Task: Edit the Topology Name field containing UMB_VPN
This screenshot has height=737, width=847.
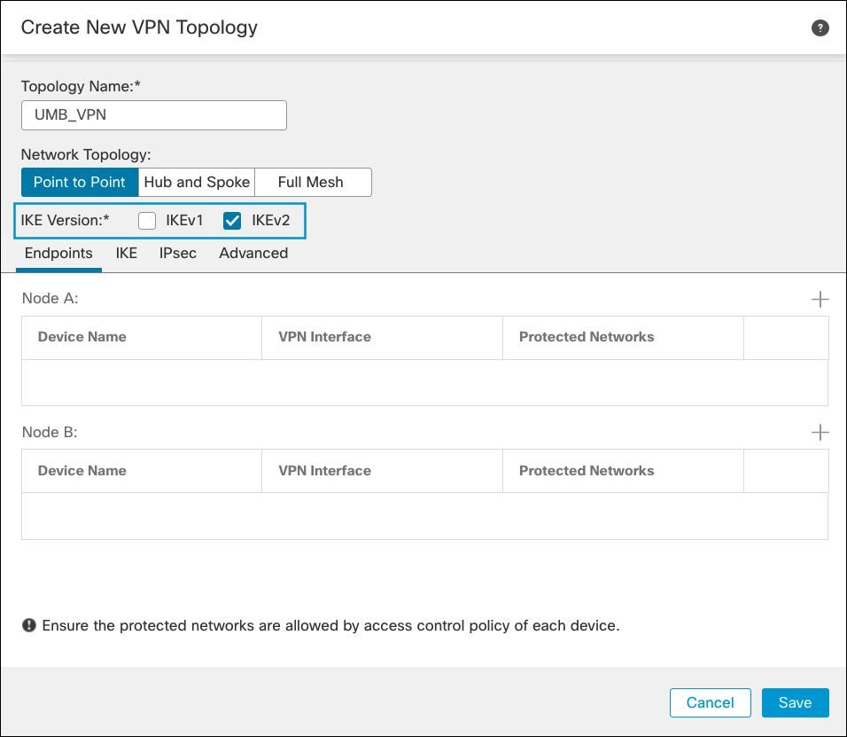Action: click(x=153, y=115)
